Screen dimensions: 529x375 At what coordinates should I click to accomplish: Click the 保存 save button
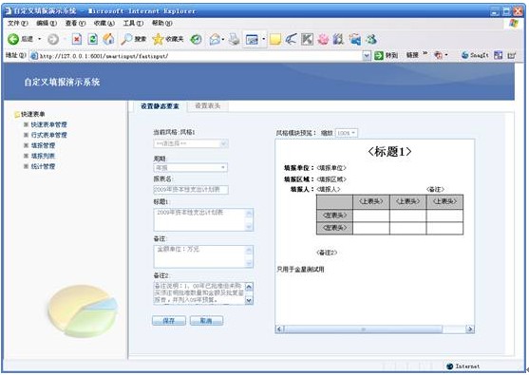click(169, 320)
